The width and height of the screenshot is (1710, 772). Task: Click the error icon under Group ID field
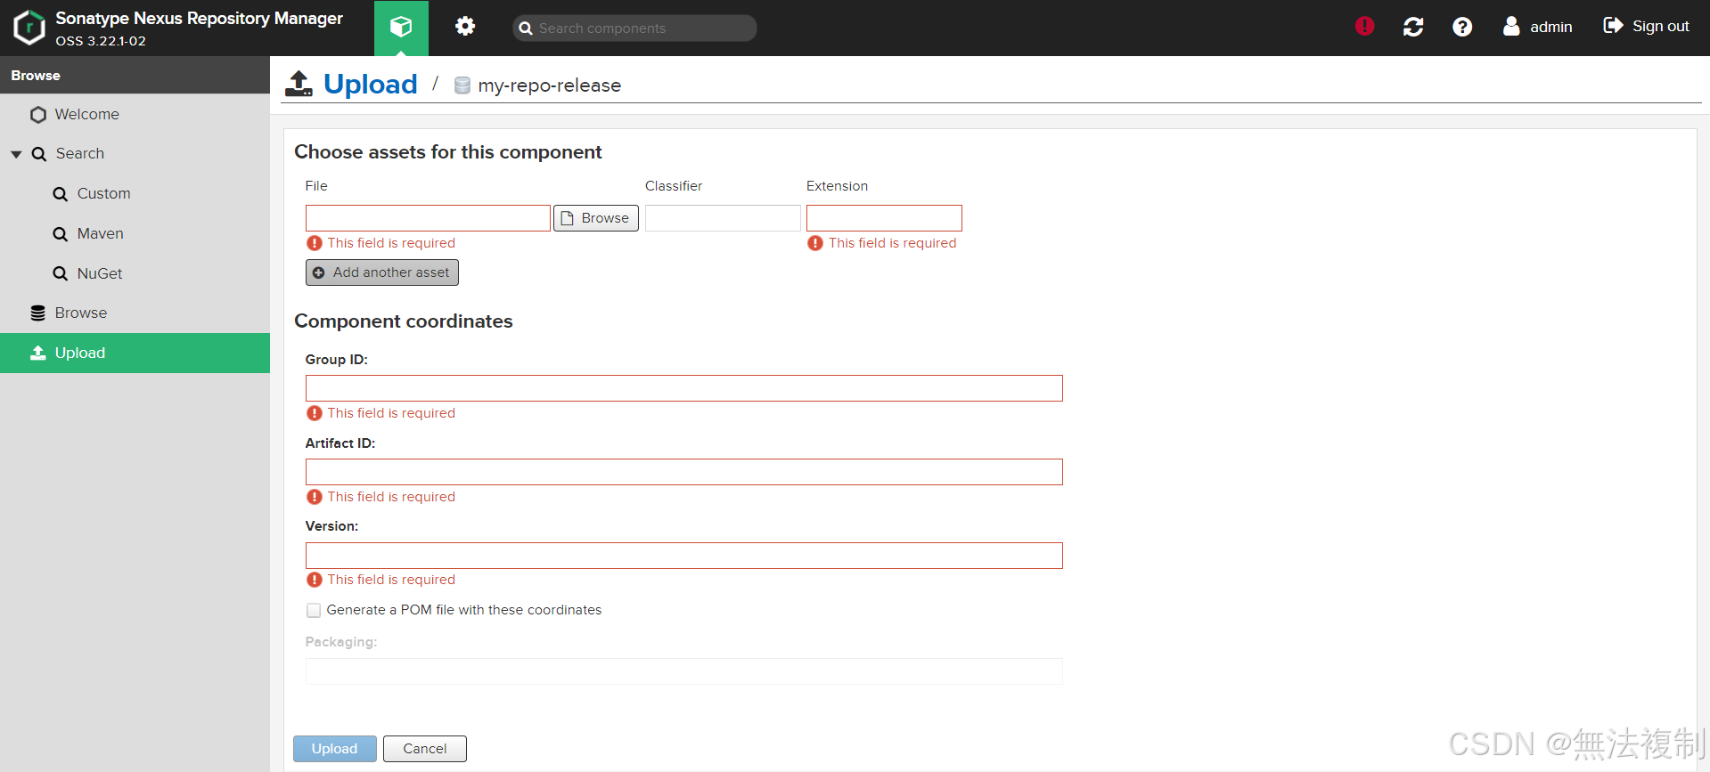click(315, 413)
